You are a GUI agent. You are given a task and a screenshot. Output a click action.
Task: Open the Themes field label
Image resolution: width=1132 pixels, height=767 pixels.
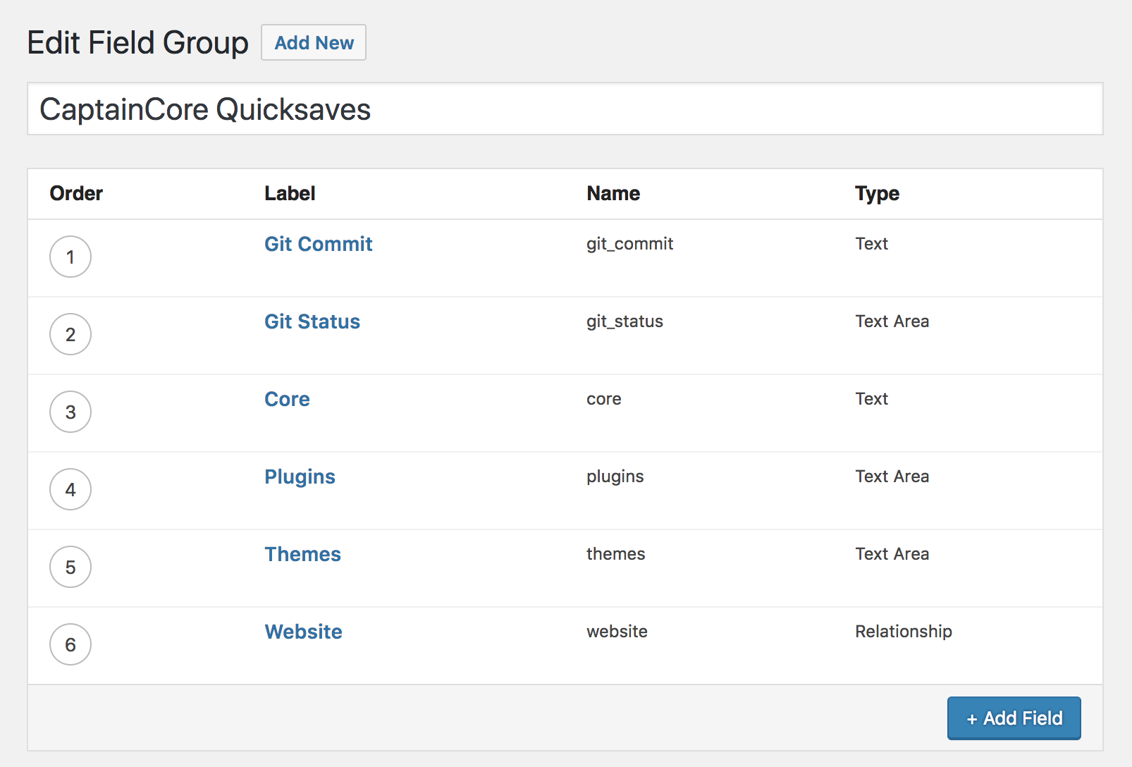pyautogui.click(x=303, y=554)
